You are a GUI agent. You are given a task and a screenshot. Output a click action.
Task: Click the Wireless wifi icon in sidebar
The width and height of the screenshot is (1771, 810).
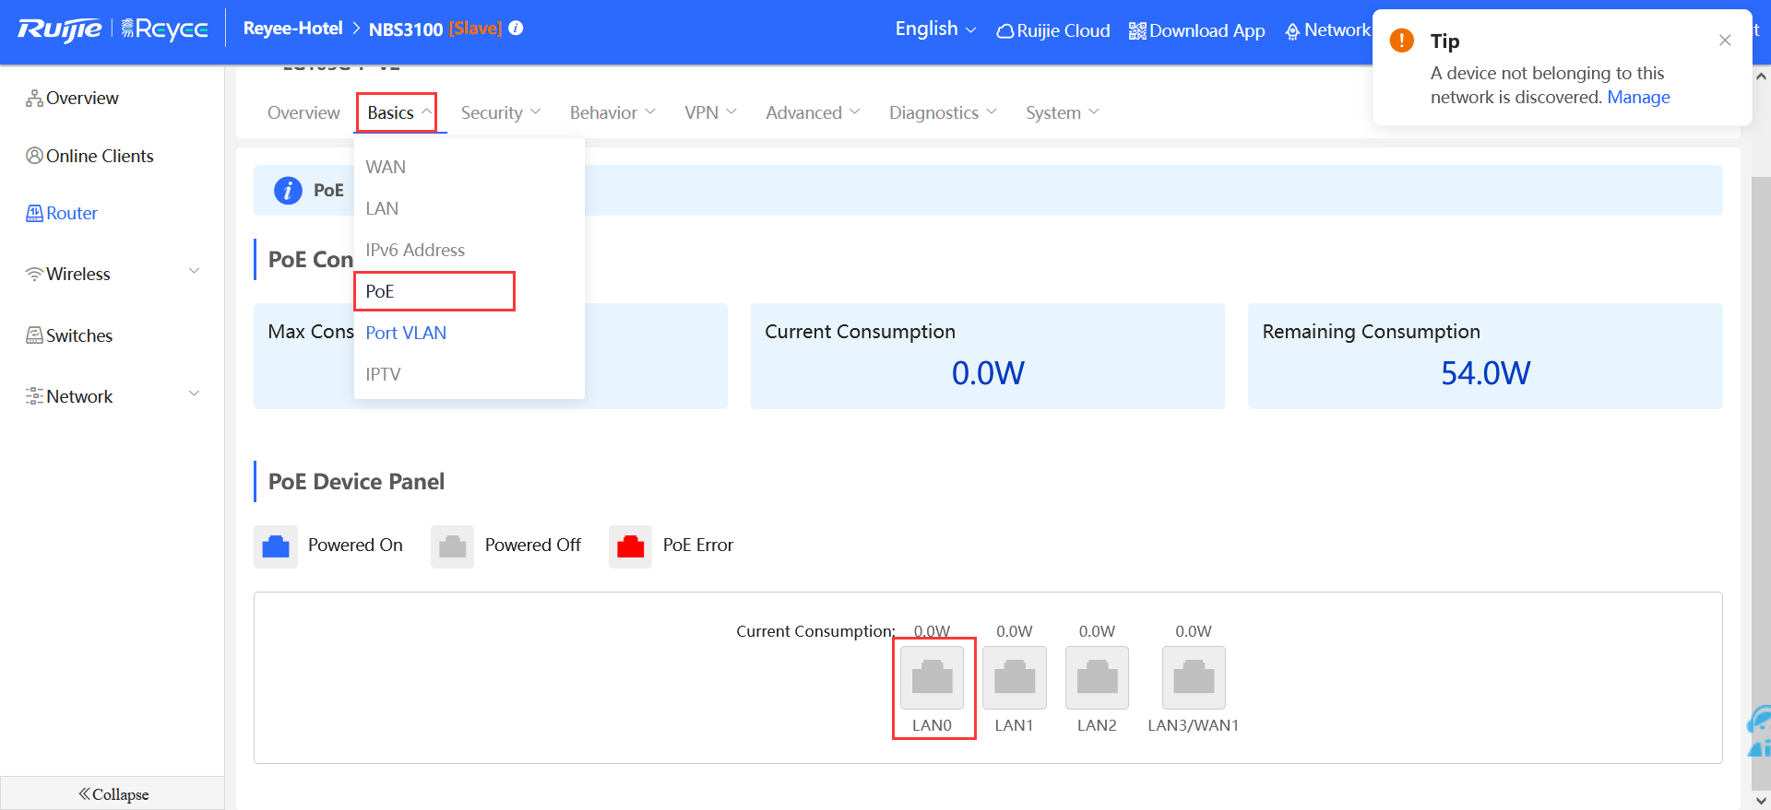click(34, 274)
